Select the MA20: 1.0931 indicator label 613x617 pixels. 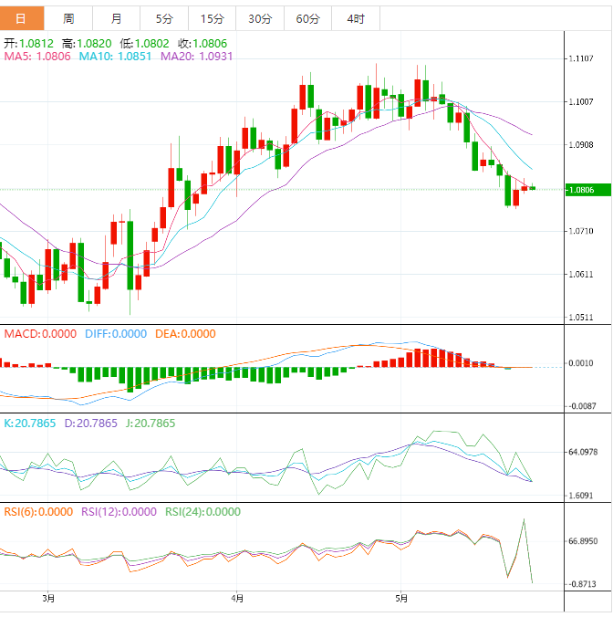tap(196, 57)
